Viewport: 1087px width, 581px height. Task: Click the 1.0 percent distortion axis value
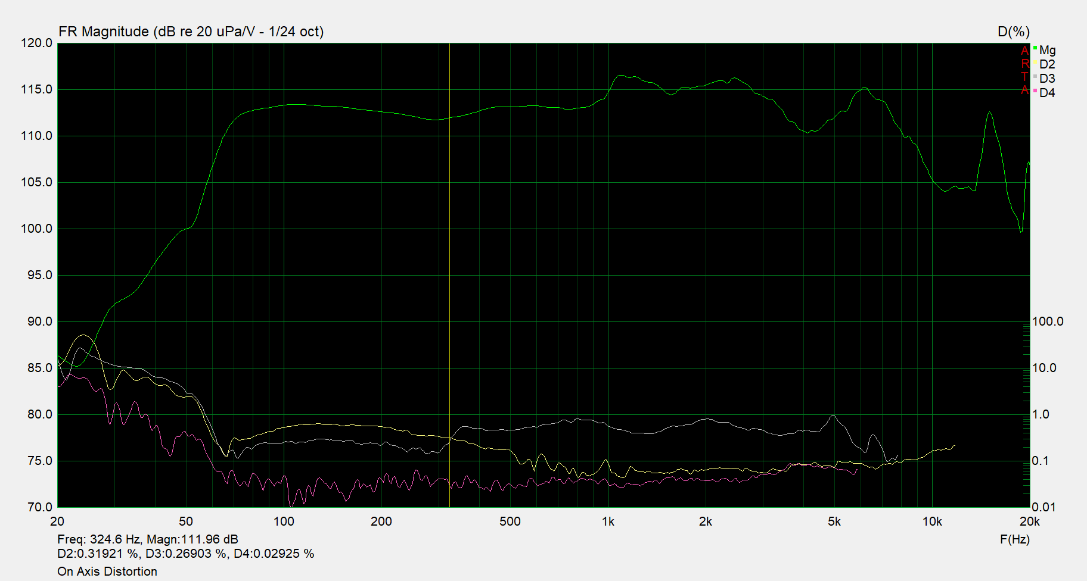[x=1041, y=414]
